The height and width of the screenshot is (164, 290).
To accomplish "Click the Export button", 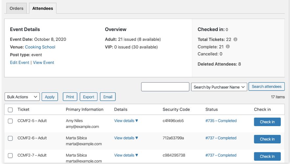I will click(x=89, y=97).
